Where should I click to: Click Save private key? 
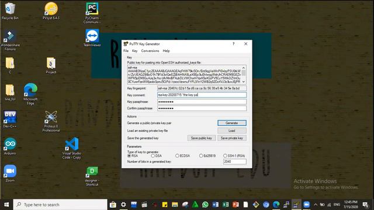(232, 138)
